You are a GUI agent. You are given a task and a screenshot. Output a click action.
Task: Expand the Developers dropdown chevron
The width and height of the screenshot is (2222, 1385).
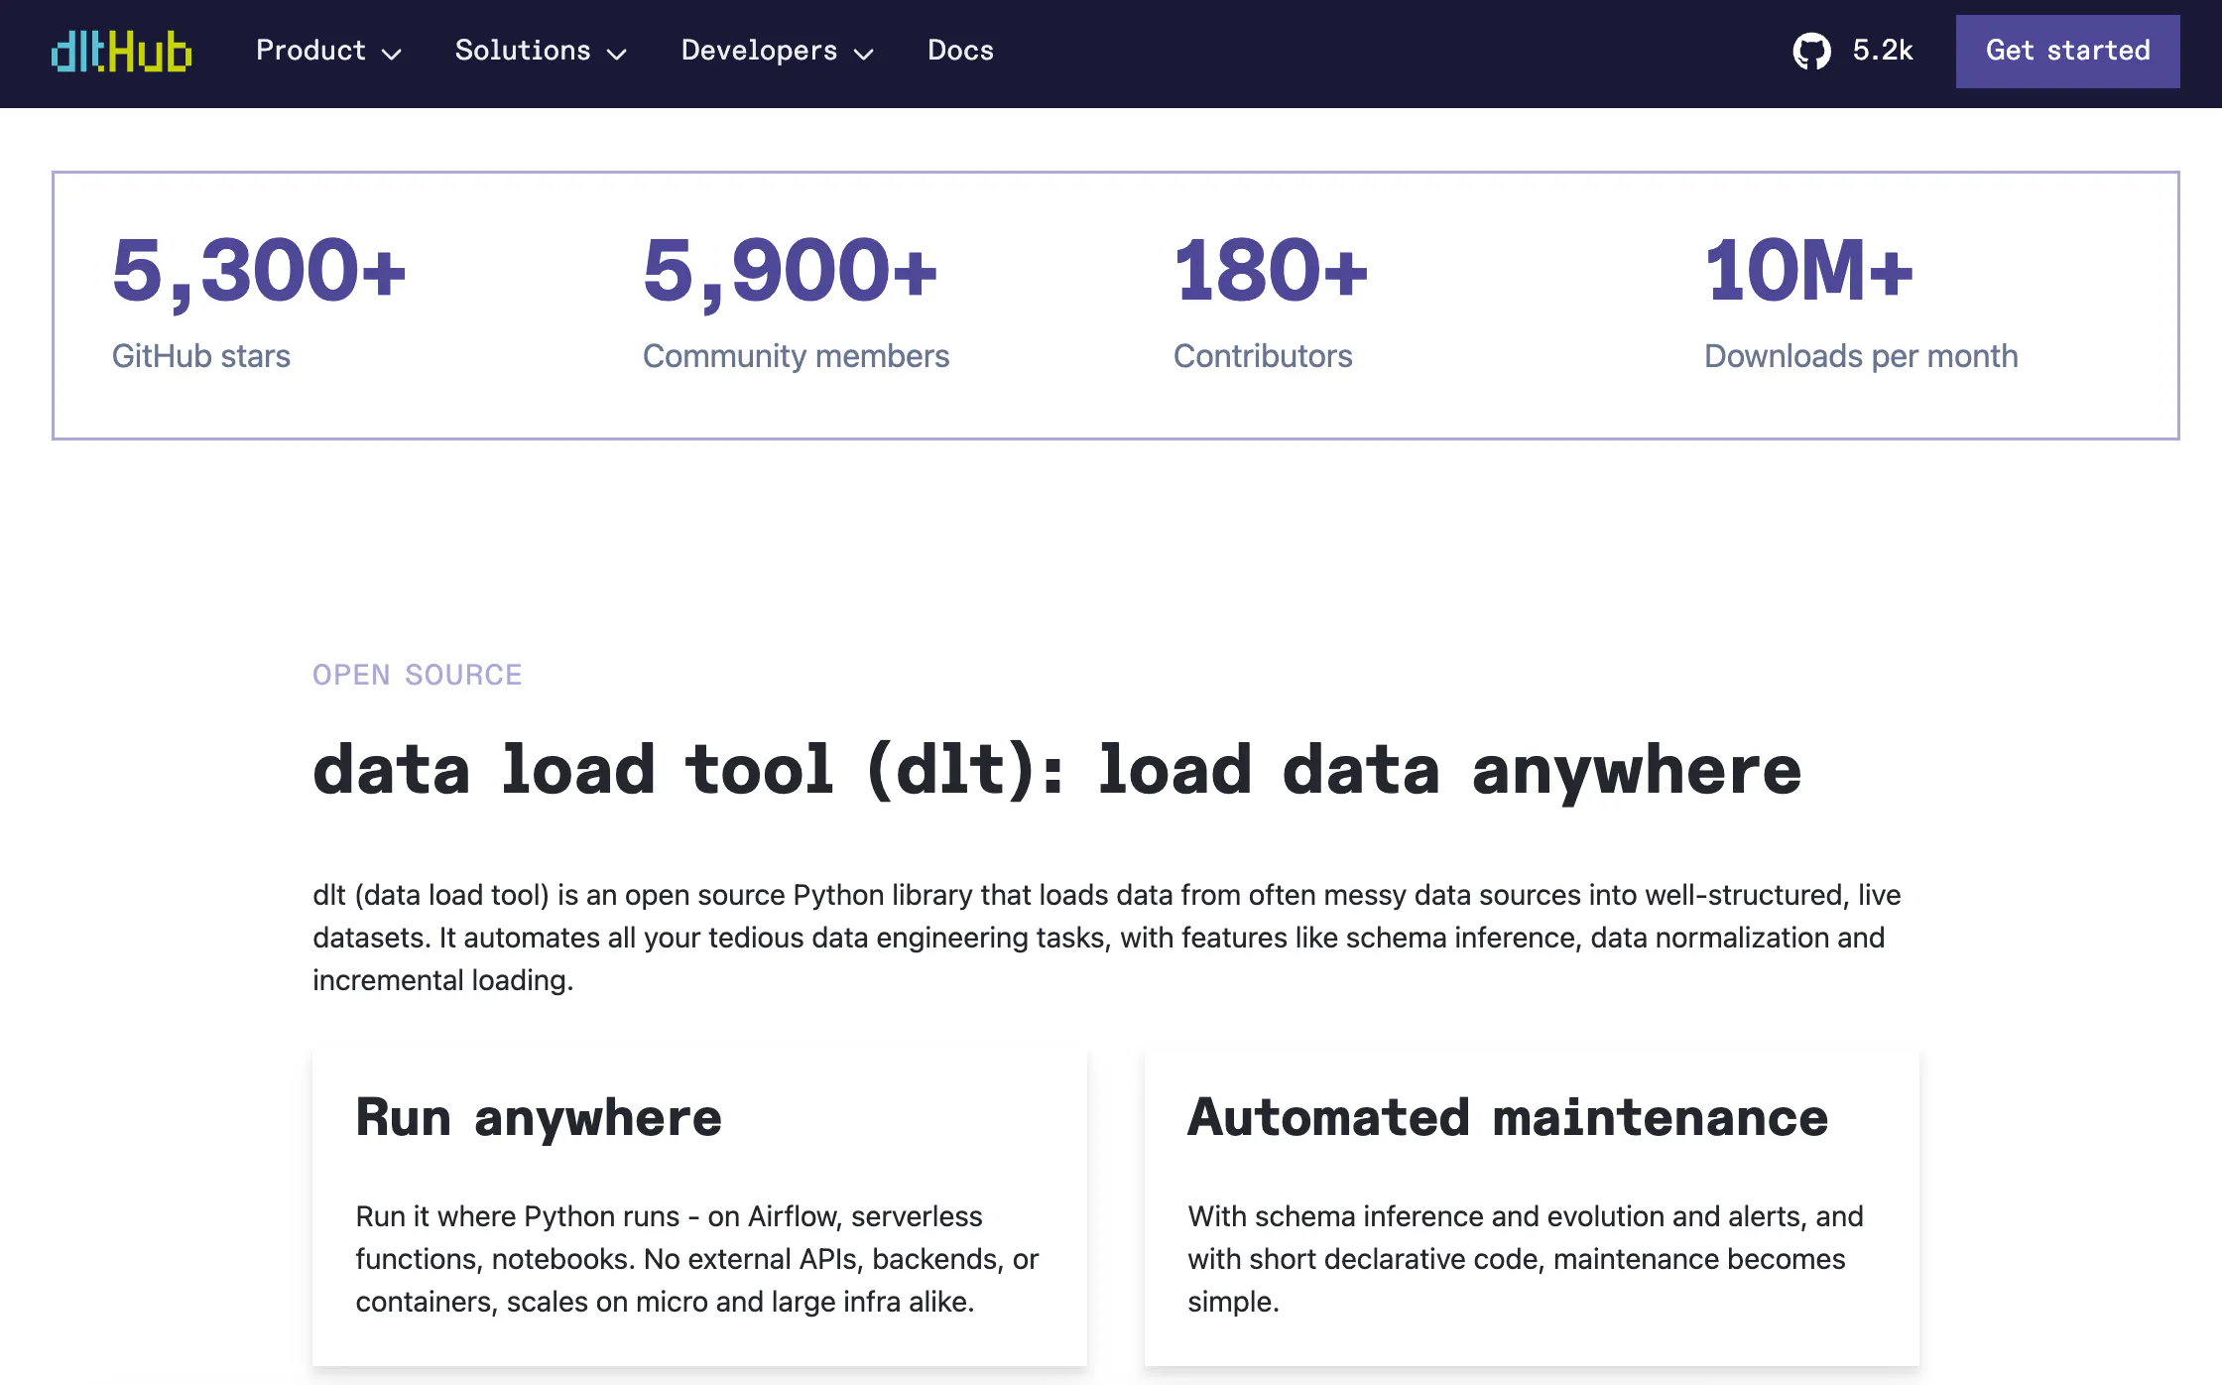point(864,54)
